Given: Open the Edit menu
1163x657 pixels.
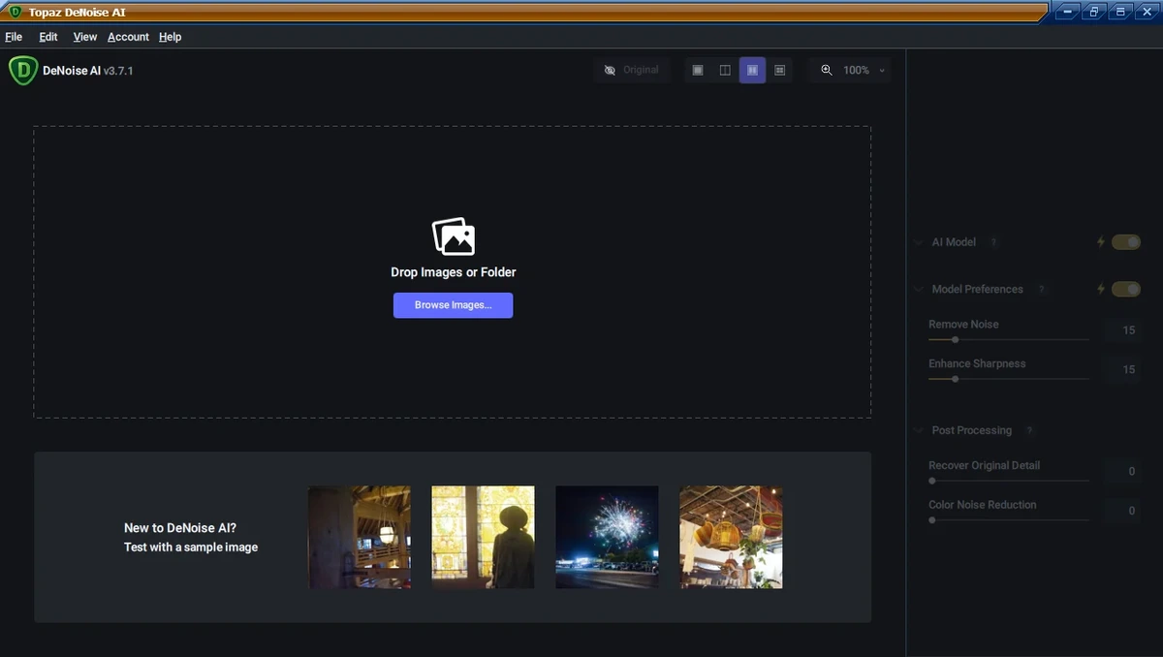Looking at the screenshot, I should click(x=48, y=37).
